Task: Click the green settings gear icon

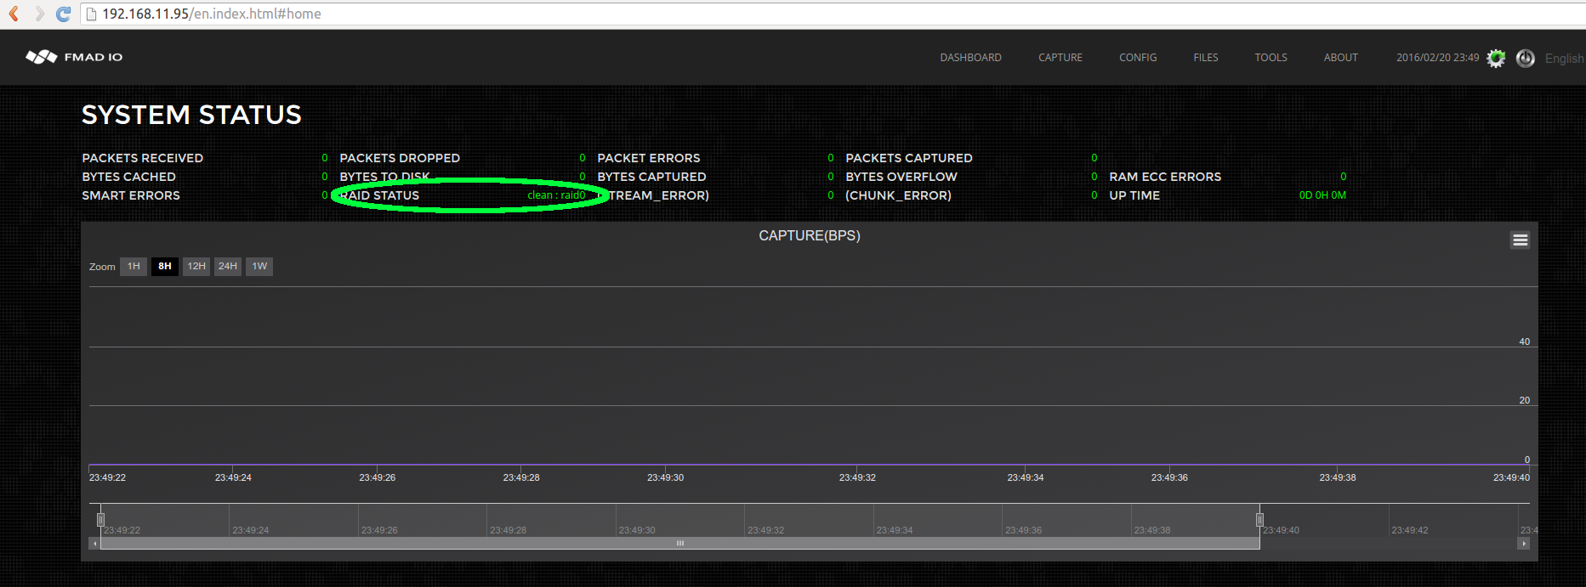Action: click(x=1496, y=58)
